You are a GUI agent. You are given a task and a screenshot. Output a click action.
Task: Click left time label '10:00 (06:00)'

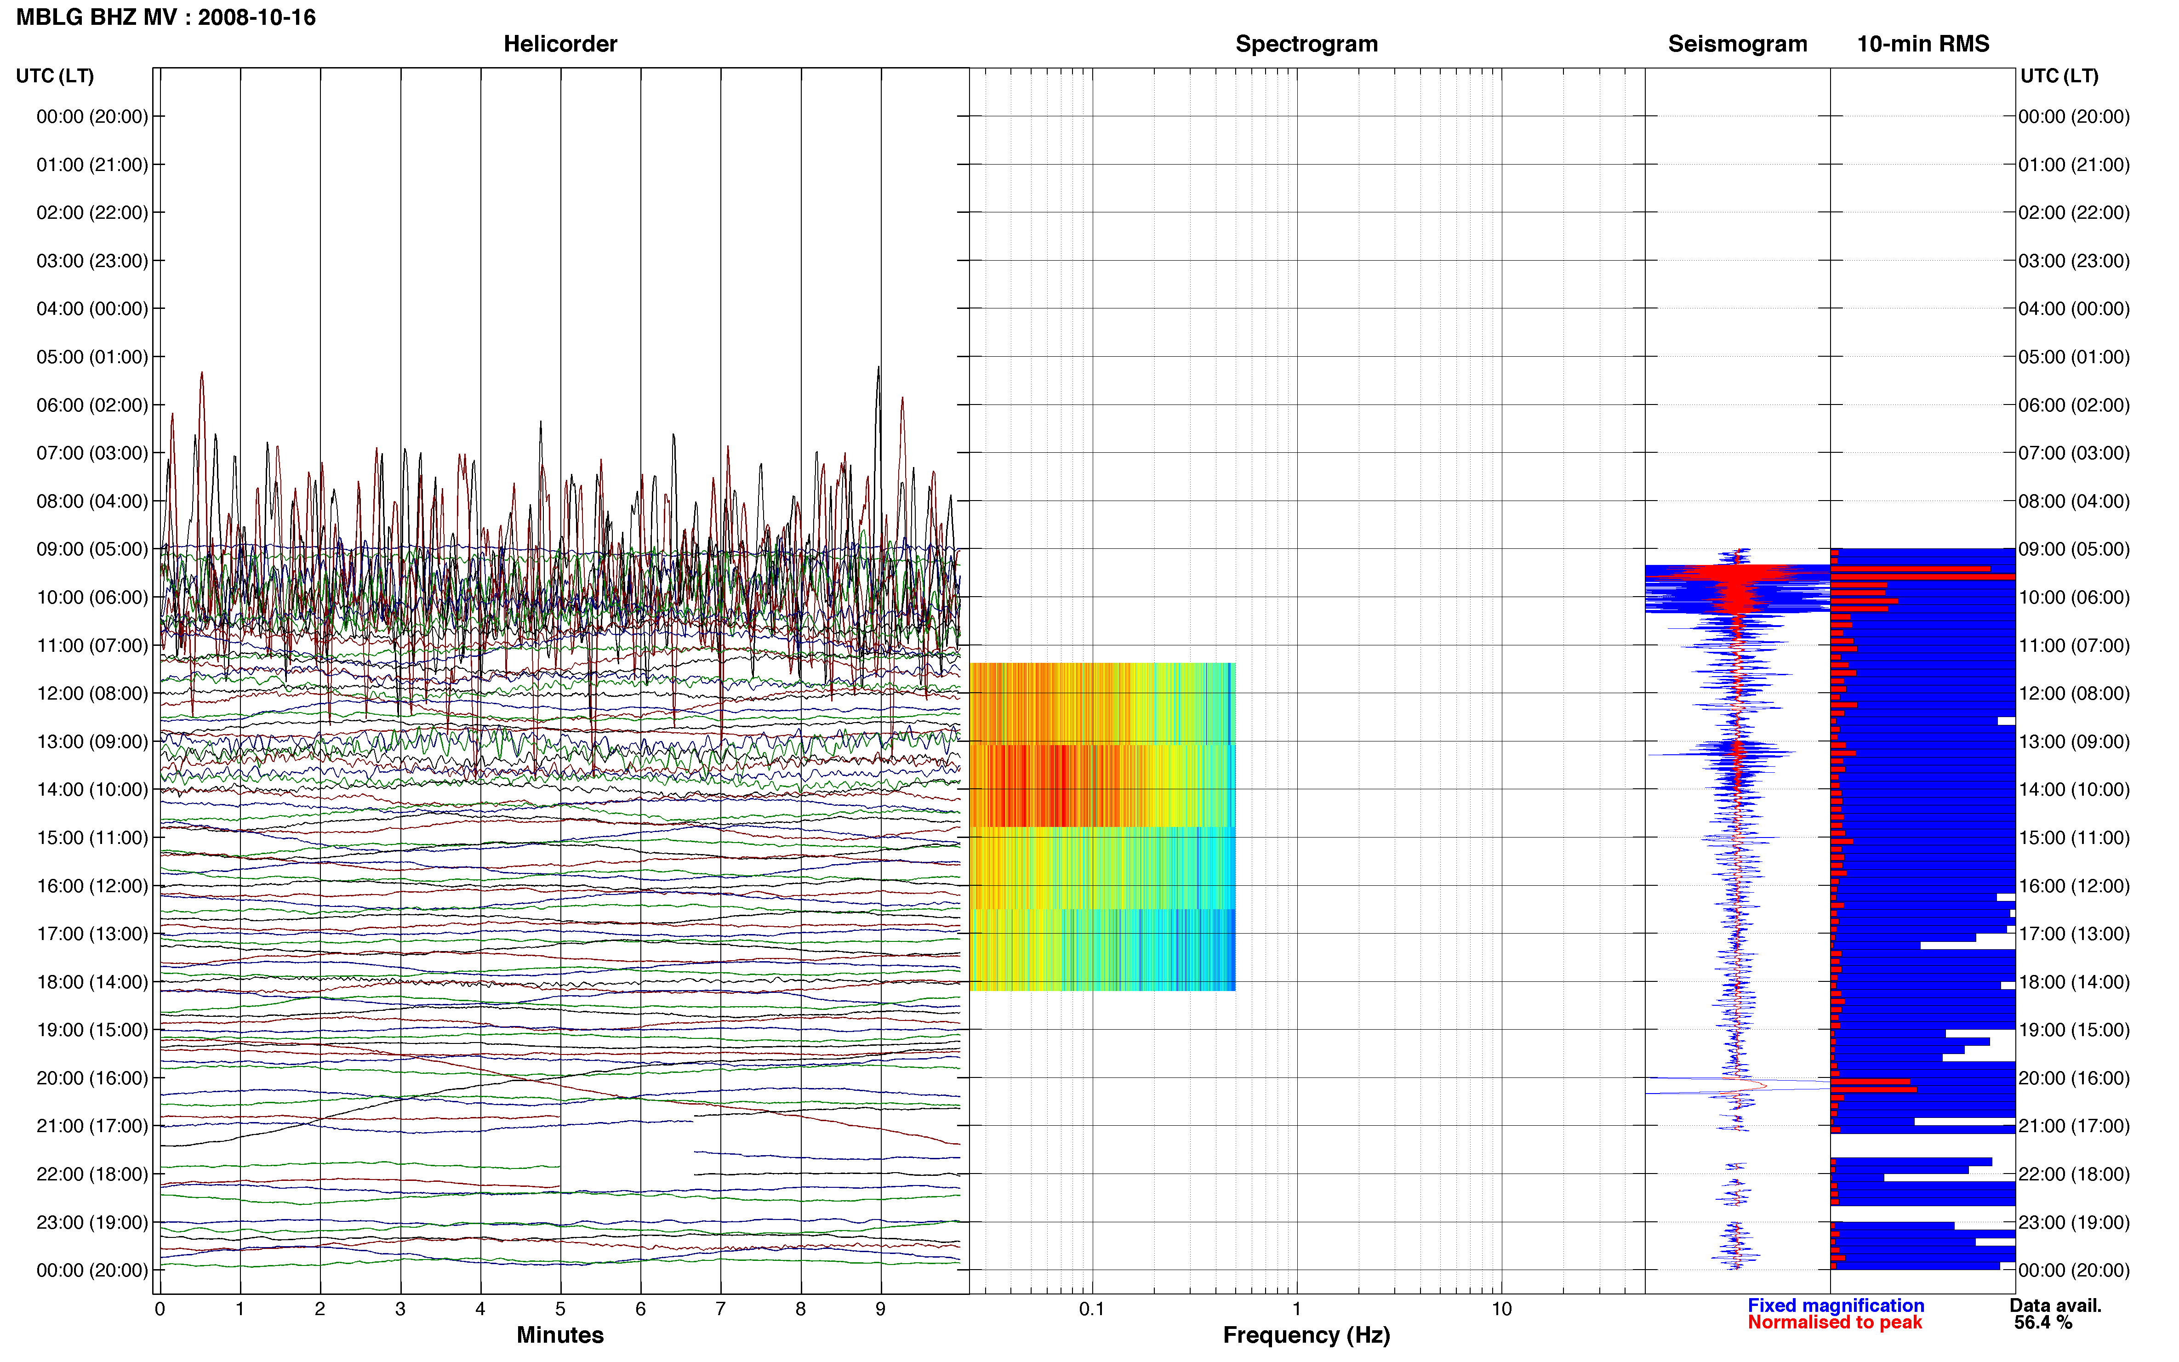pyautogui.click(x=92, y=597)
